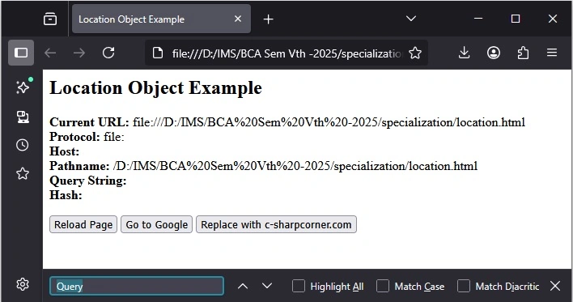
Task: Open Bookmarks in the sidebar
Action: [23, 173]
